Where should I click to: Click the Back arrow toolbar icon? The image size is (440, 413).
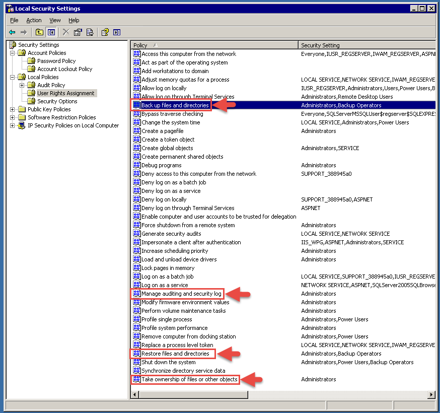coord(12,32)
